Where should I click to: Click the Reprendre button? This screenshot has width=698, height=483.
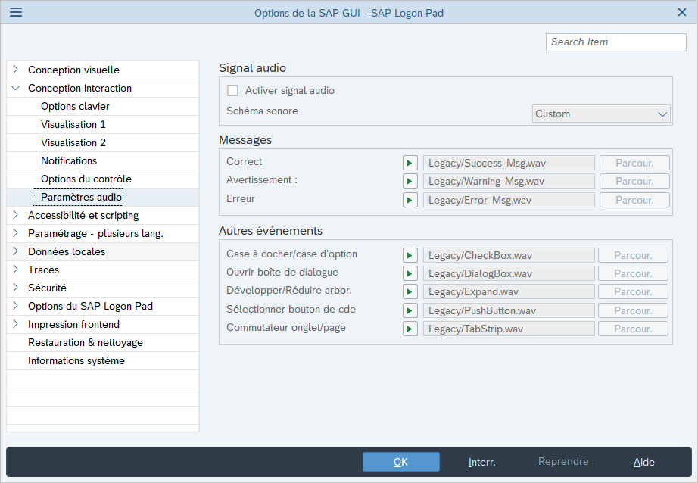(563, 462)
